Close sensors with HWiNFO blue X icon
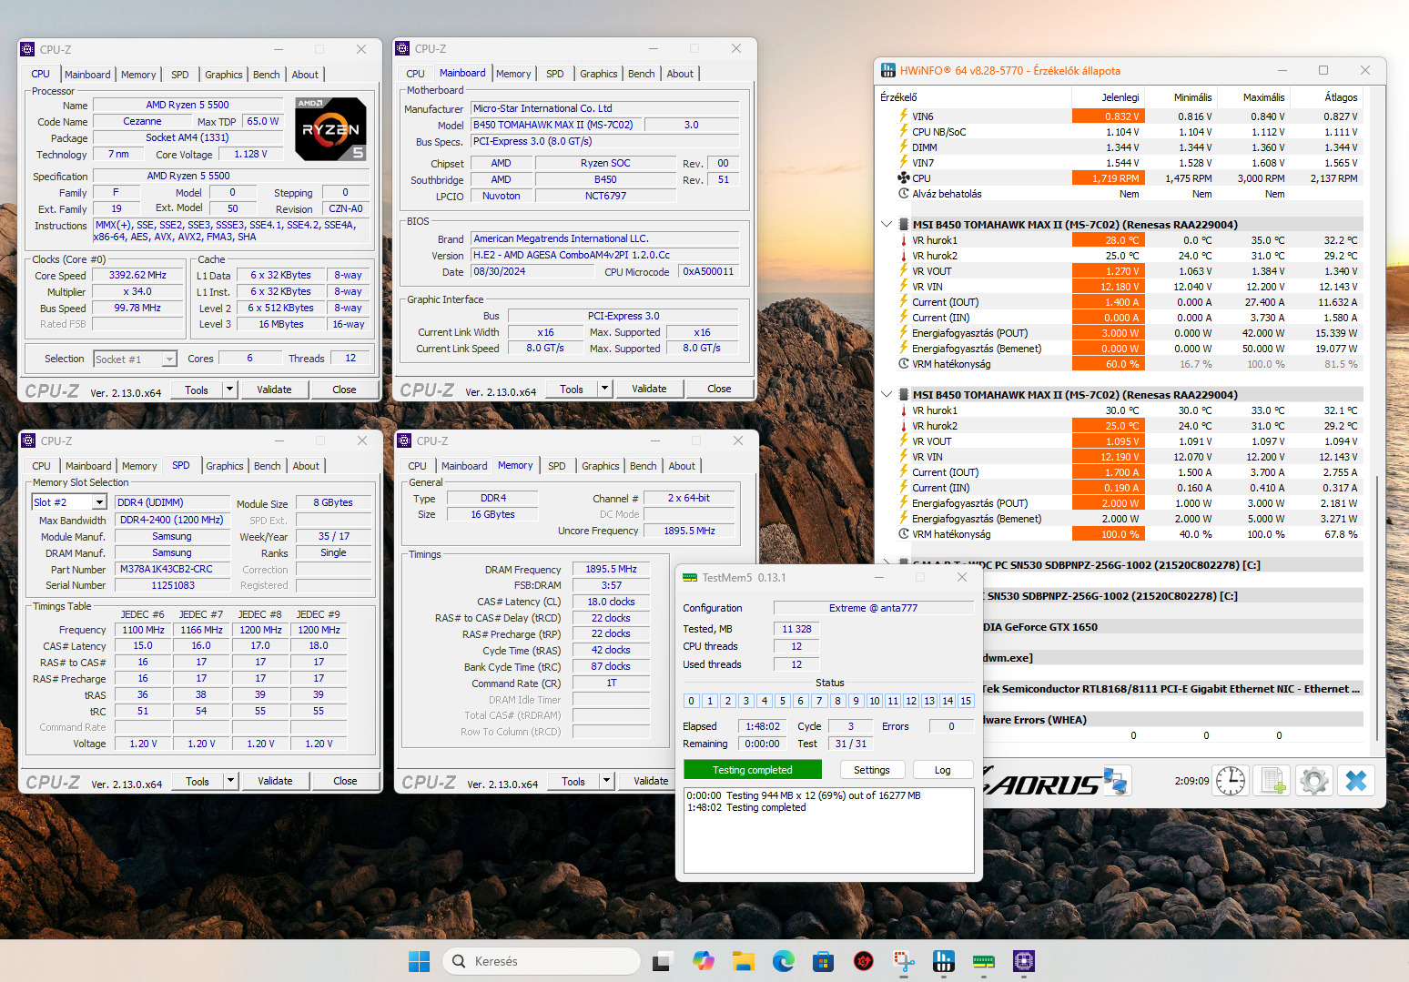Screen dimensions: 1409x982 (1356, 781)
